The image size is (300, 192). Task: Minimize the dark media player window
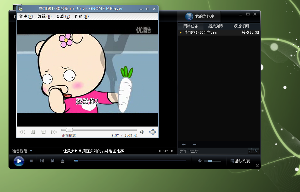pyautogui.click(x=241, y=14)
